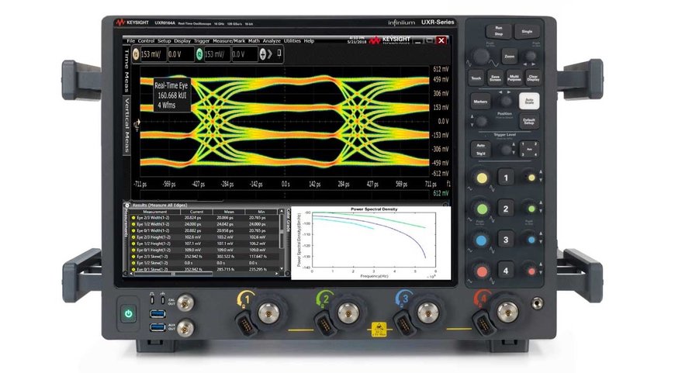This screenshot has height=373, width=675.
Task: Select the Eye 2/3 Skew(1-2) measurement row
Action: [x=206, y=257]
